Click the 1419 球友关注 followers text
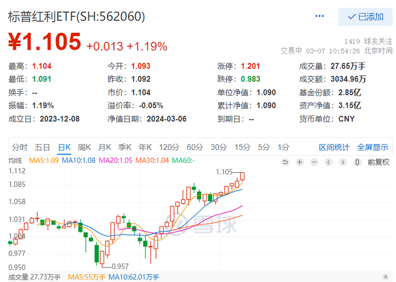 coord(368,41)
